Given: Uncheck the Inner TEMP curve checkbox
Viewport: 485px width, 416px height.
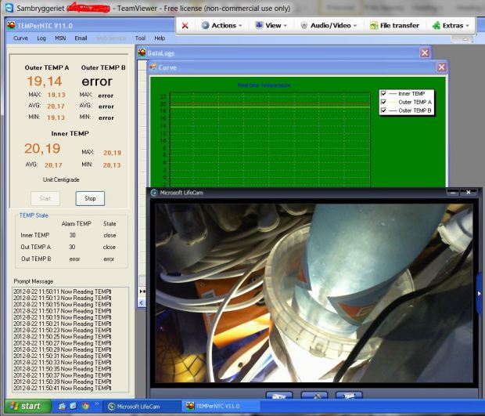Looking at the screenshot, I should [383, 93].
